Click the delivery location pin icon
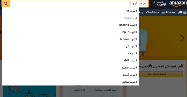 tap(165, 5)
